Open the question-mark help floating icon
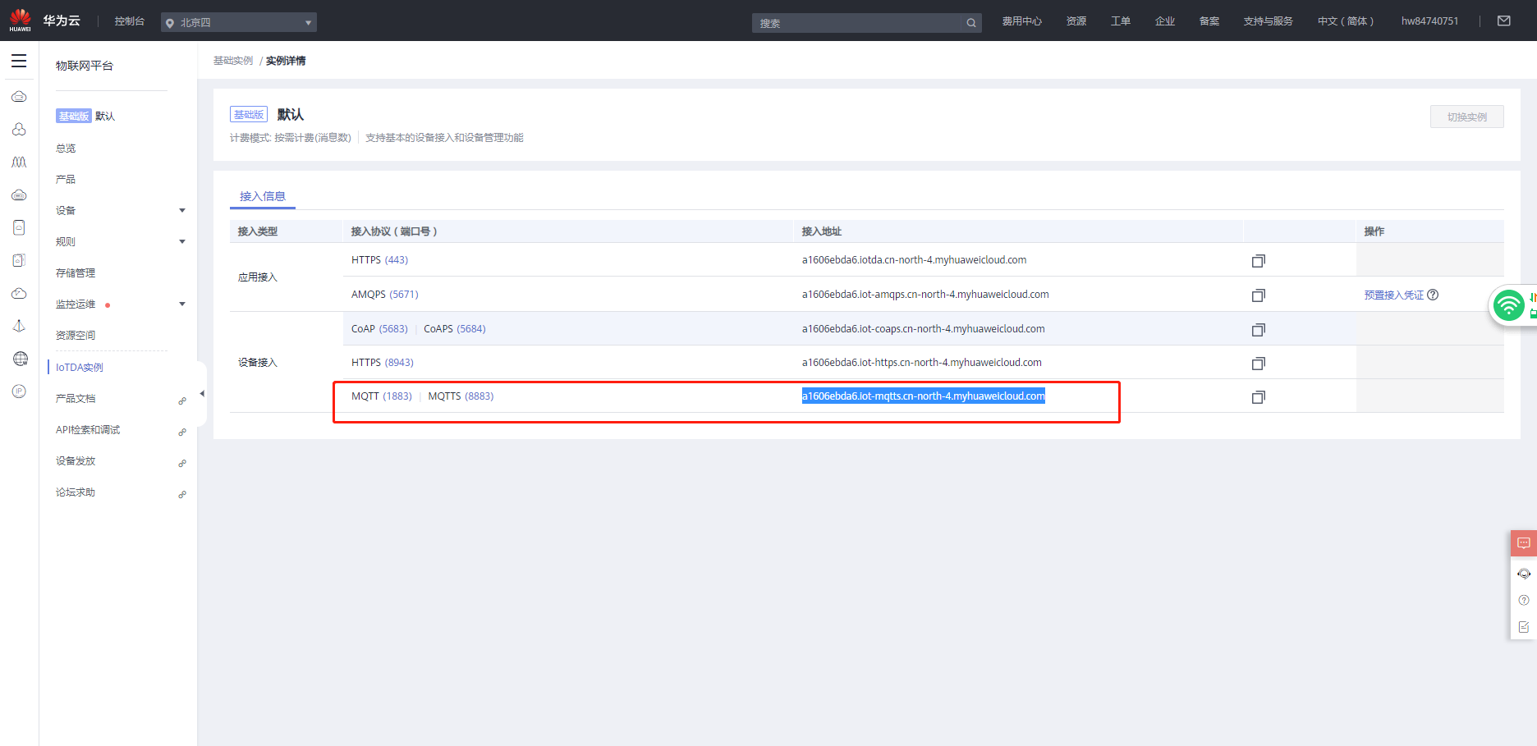Screen dimensions: 1537x746 (x=1524, y=600)
